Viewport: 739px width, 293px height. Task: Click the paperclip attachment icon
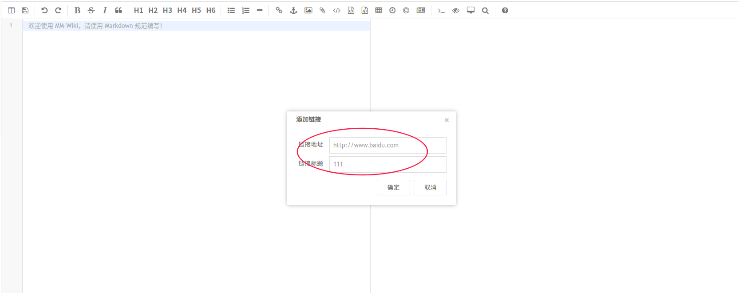click(x=323, y=10)
